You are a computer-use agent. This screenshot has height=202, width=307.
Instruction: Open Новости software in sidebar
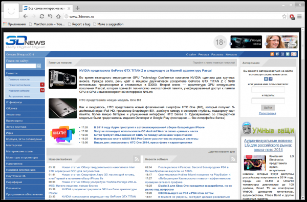click(25, 91)
